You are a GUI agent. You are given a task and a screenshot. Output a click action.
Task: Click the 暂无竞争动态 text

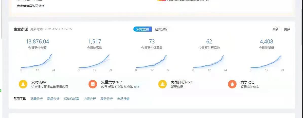click(250, 87)
